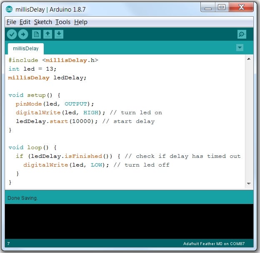Open the Serial Monitor icon
This screenshot has width=260, height=253.
242,34
